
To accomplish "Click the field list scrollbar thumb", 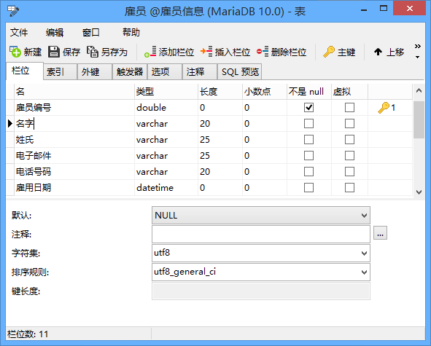I will pyautogui.click(x=419, y=119).
